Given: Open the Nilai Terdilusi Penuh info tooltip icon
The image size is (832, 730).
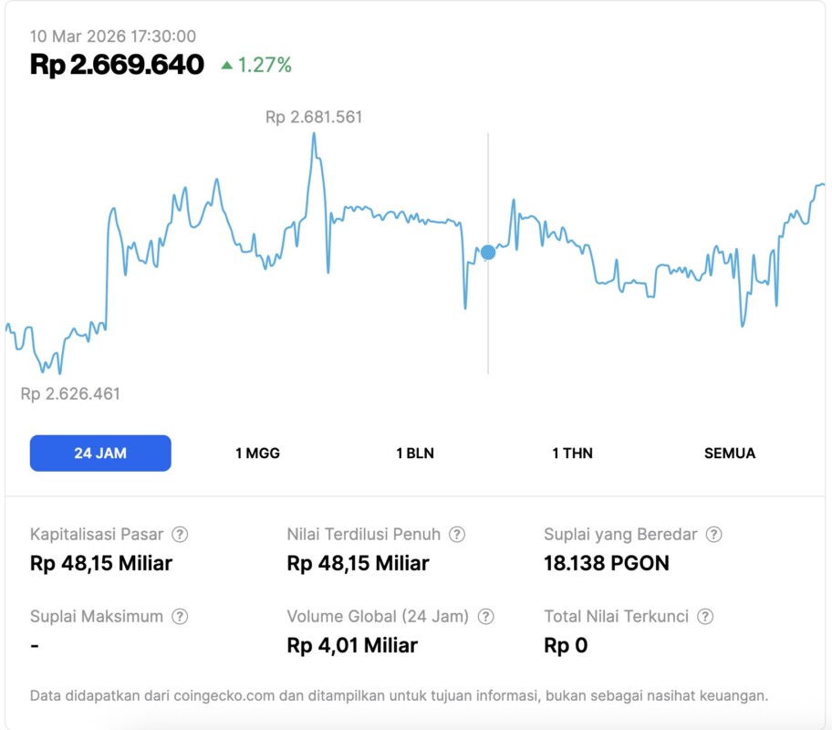Looking at the screenshot, I should pyautogui.click(x=457, y=535).
